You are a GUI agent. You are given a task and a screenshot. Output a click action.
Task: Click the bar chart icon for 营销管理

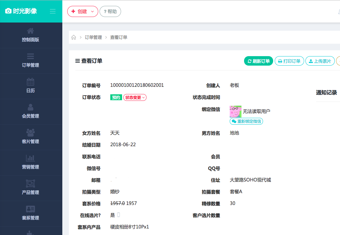coord(31,158)
